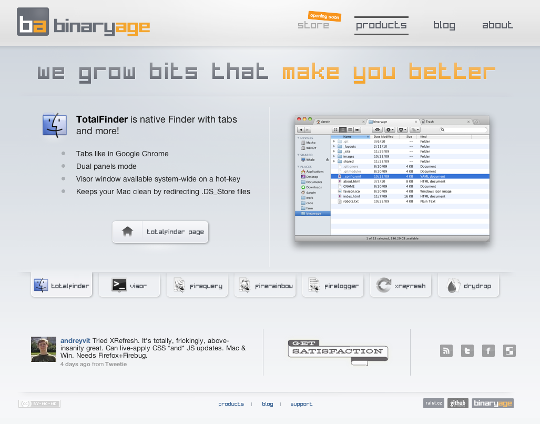This screenshot has width=540, height=424.
Task: Go to the about page in header
Action: click(497, 25)
